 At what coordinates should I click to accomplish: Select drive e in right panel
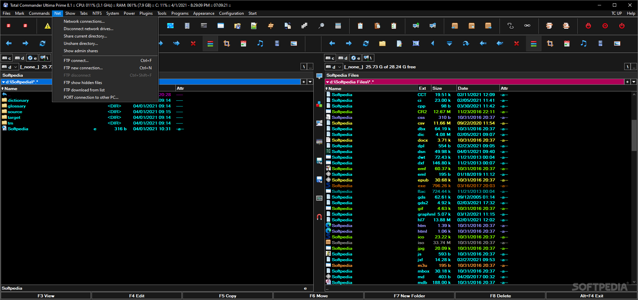coord(356,58)
